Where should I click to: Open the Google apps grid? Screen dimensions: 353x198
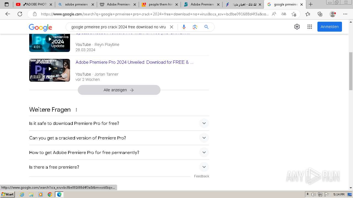[310, 27]
